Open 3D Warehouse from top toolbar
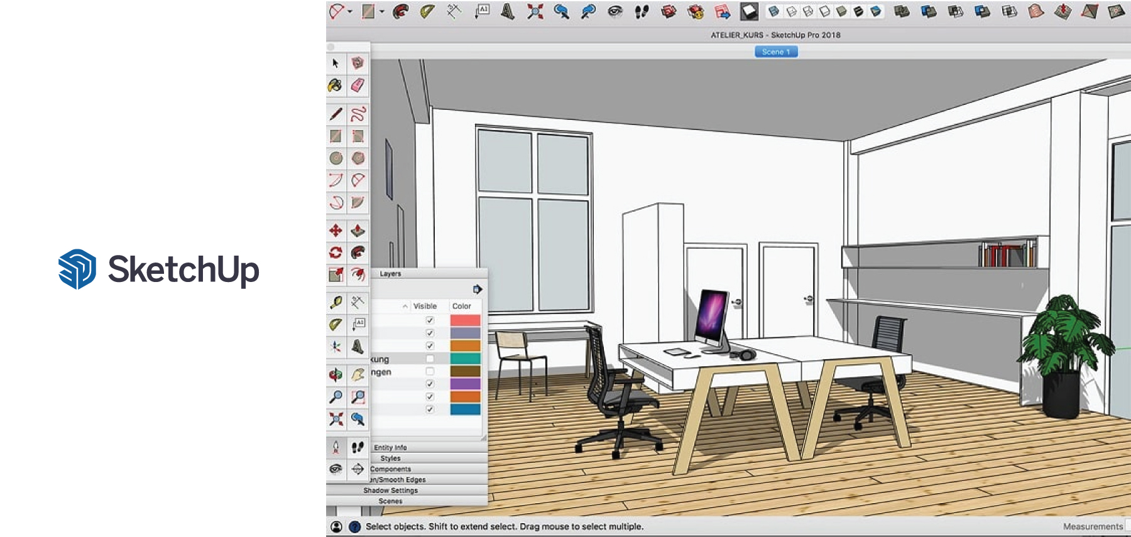Viewport: 1131px width, 537px height. (x=669, y=11)
